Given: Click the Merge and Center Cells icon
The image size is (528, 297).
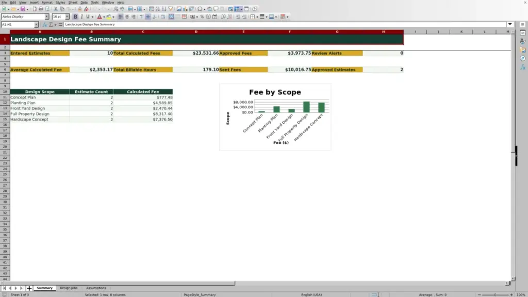Looking at the screenshot, I should (171, 16).
